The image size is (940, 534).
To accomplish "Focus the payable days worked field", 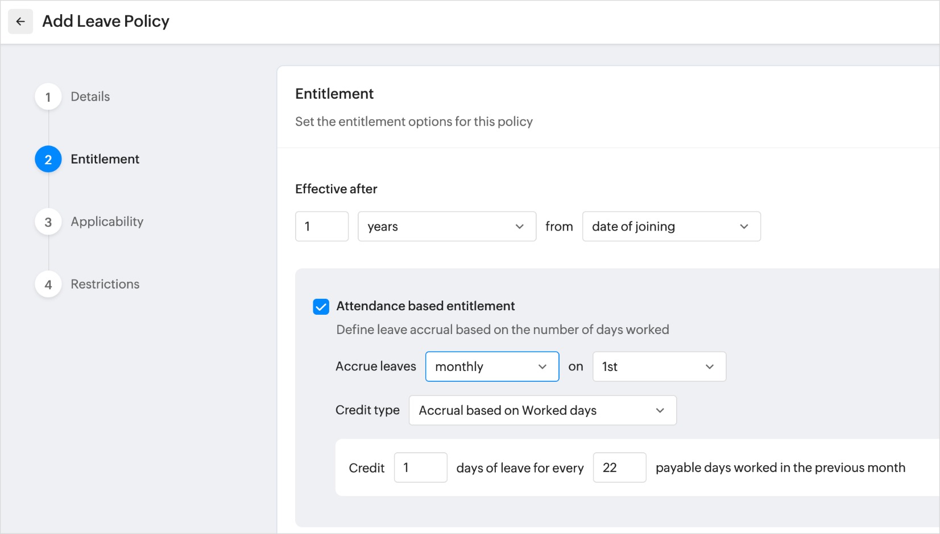I will (619, 468).
